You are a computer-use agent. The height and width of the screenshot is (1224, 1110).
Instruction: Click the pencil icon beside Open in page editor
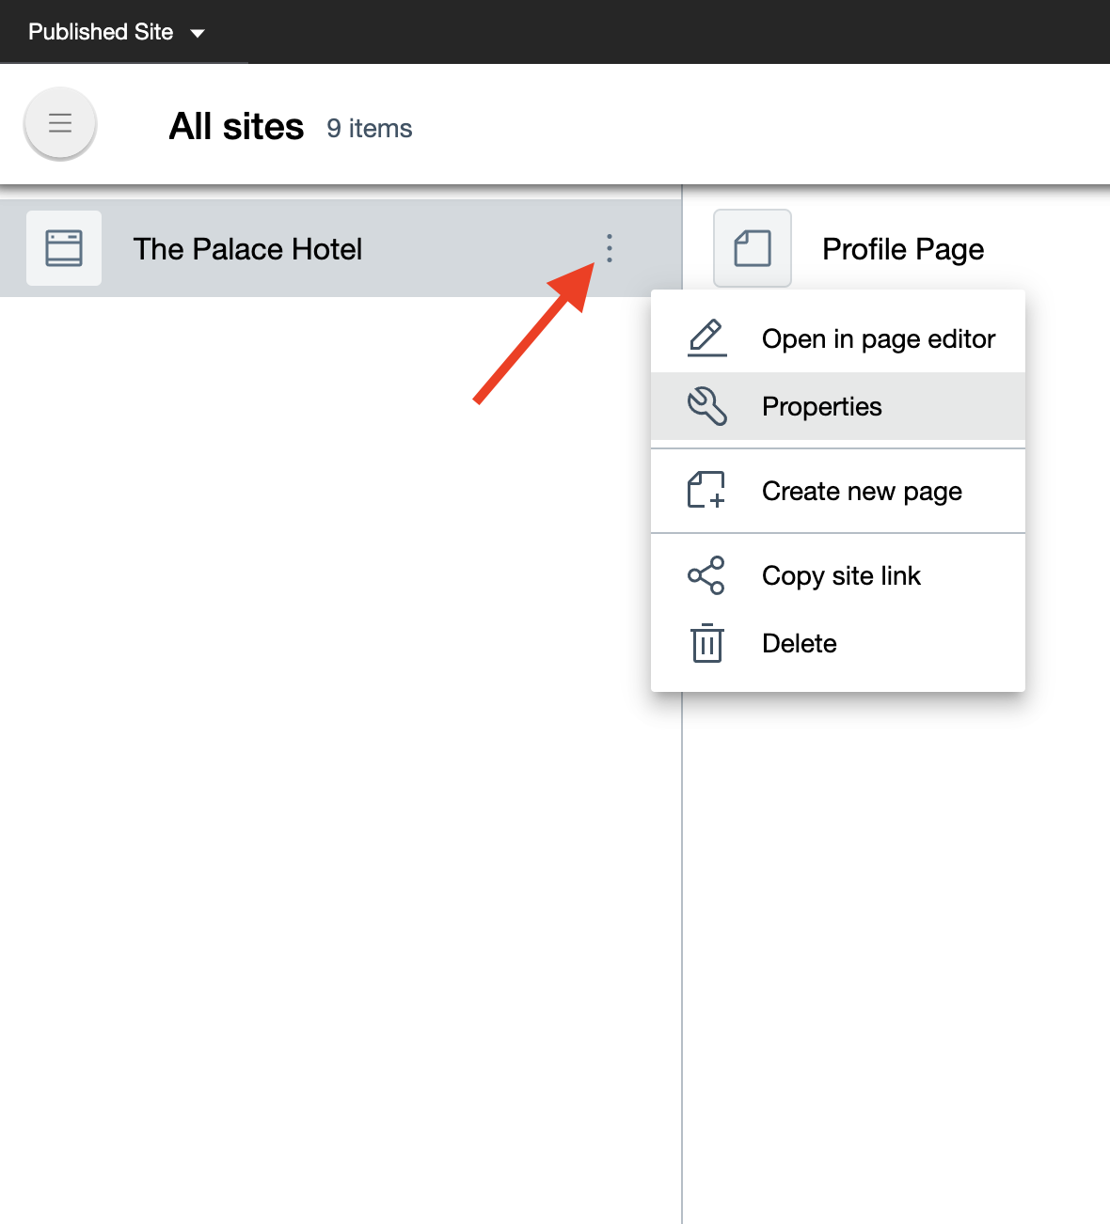(x=706, y=337)
